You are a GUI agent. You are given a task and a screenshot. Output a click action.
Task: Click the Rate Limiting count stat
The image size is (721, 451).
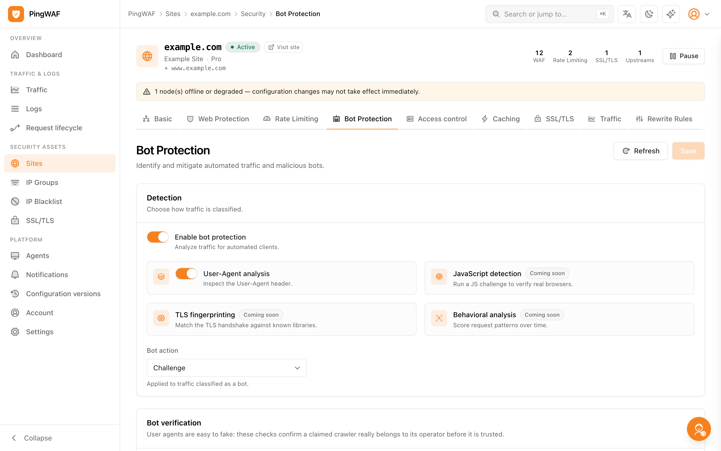(570, 56)
